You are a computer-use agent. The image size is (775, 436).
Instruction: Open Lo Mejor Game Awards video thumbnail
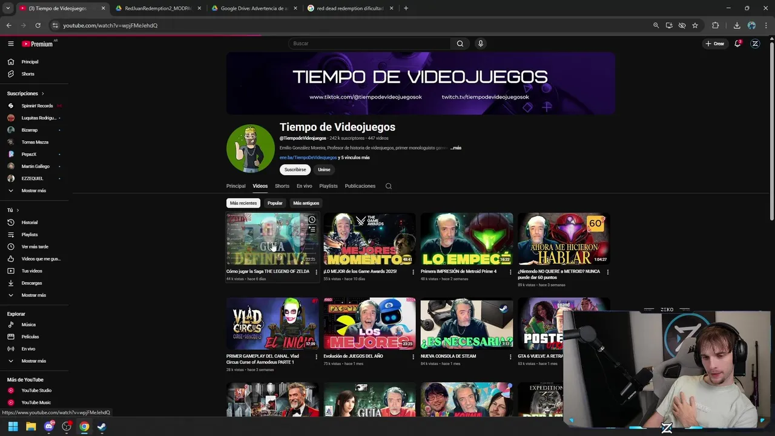(369, 239)
